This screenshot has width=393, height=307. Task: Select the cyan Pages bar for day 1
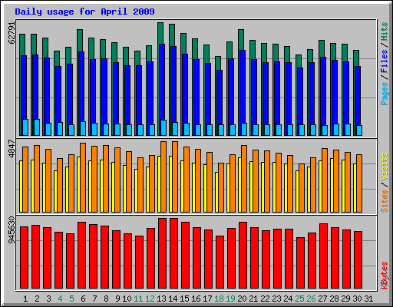(x=25, y=127)
